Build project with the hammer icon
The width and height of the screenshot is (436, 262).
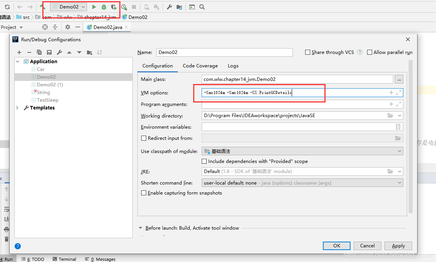tap(42, 7)
